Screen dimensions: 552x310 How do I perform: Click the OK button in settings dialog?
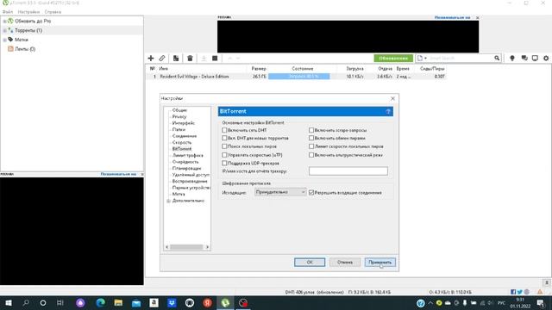click(x=310, y=262)
